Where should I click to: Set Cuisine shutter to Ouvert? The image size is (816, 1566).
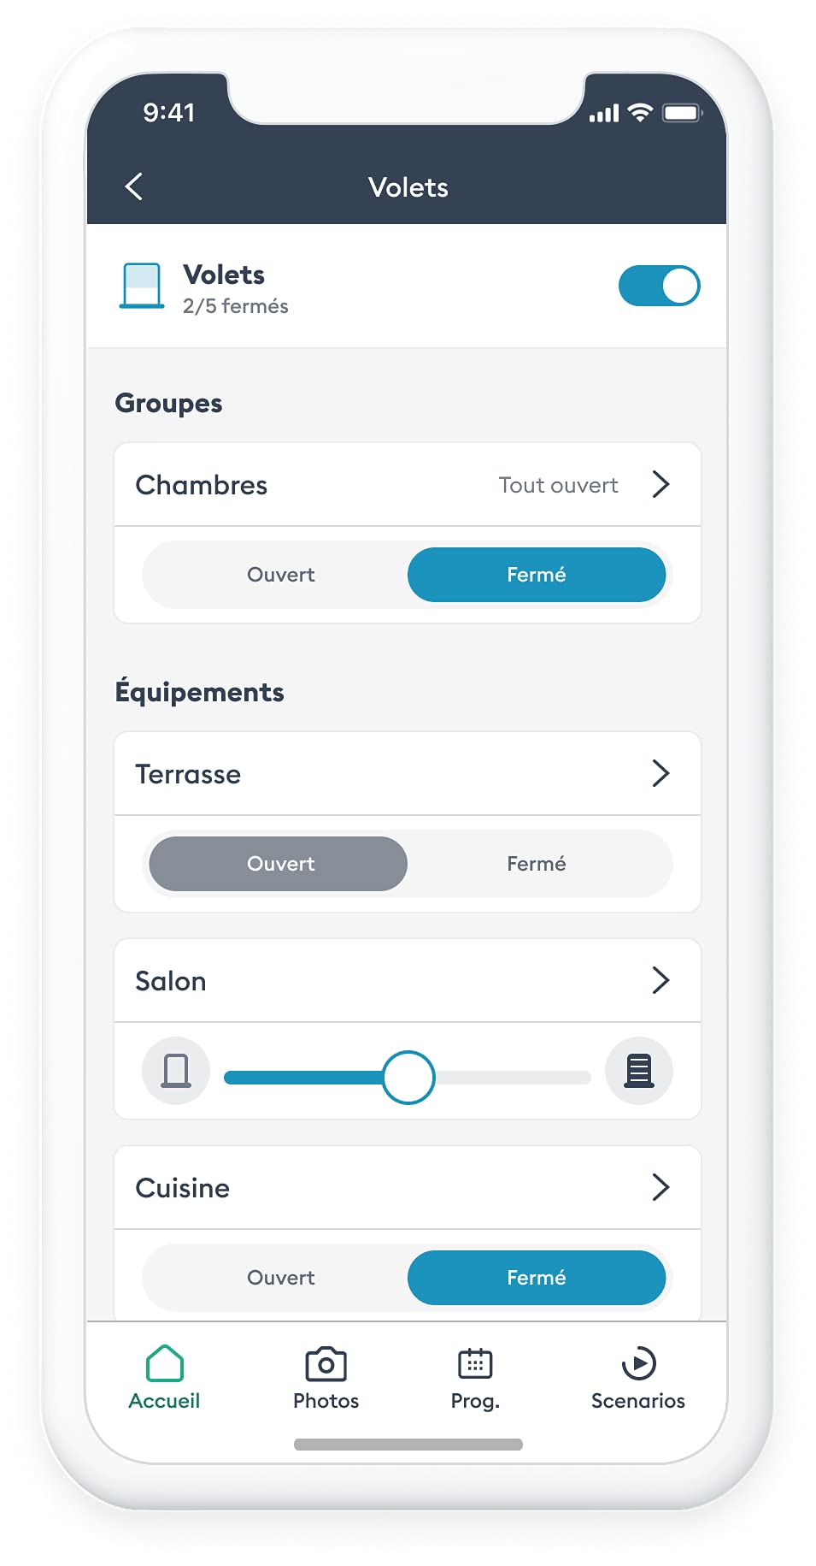tap(280, 1278)
